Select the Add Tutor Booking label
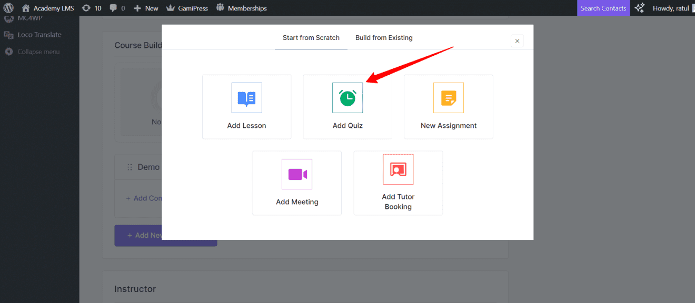This screenshot has width=695, height=303. 398,201
